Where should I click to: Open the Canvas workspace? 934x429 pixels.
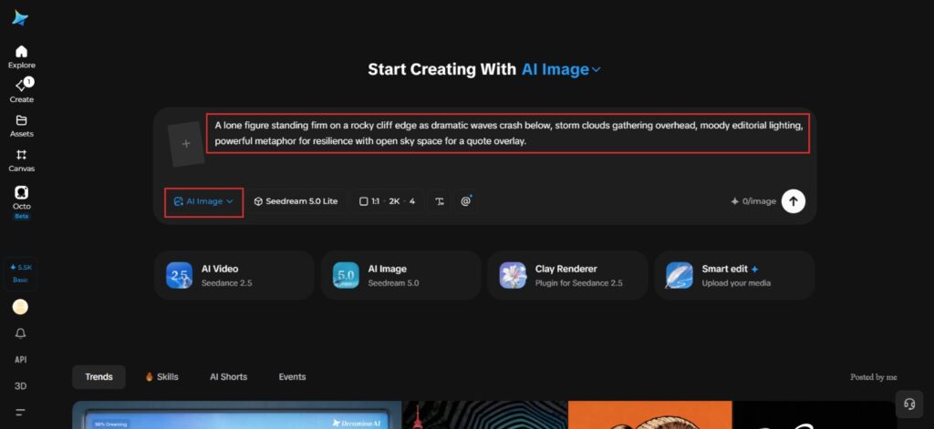22,160
